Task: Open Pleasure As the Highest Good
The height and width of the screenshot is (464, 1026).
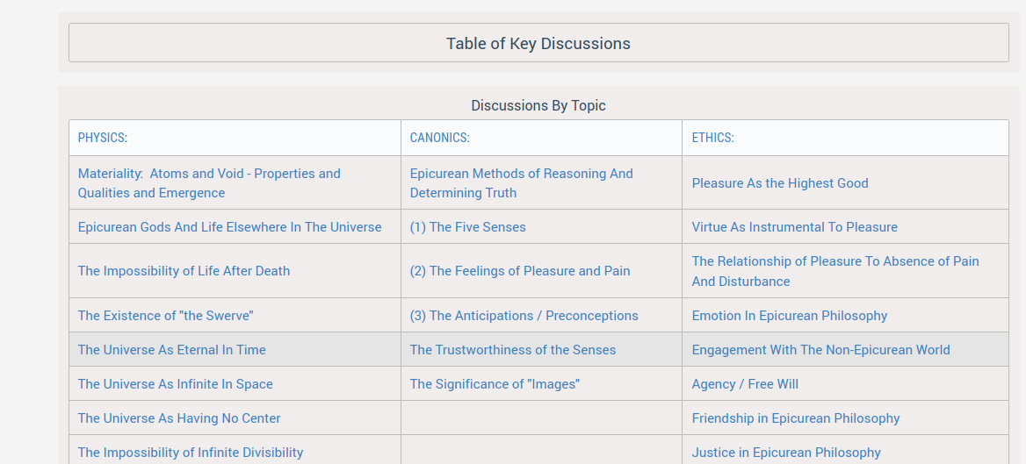Action: point(780,183)
